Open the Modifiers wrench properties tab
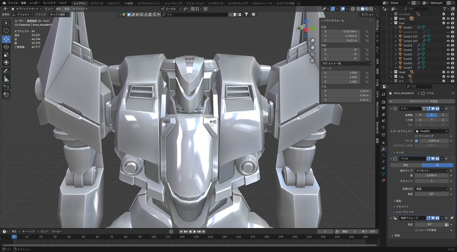 point(383,149)
